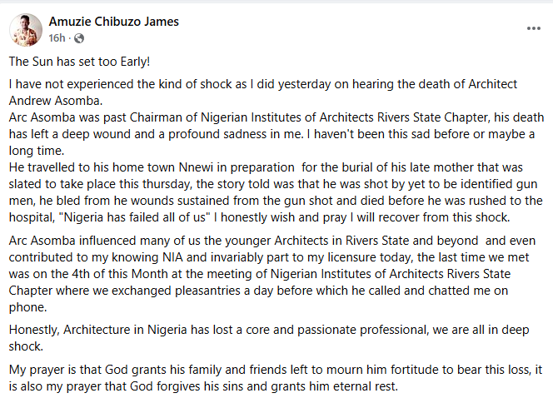Click the "16h" post timestamp
The width and height of the screenshot is (553, 403).
click(57, 38)
